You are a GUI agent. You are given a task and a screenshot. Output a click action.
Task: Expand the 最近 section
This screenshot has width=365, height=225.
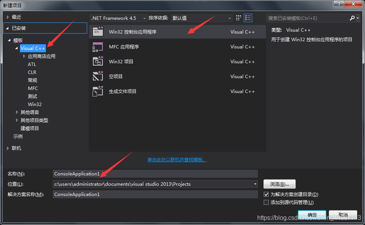tap(8, 17)
